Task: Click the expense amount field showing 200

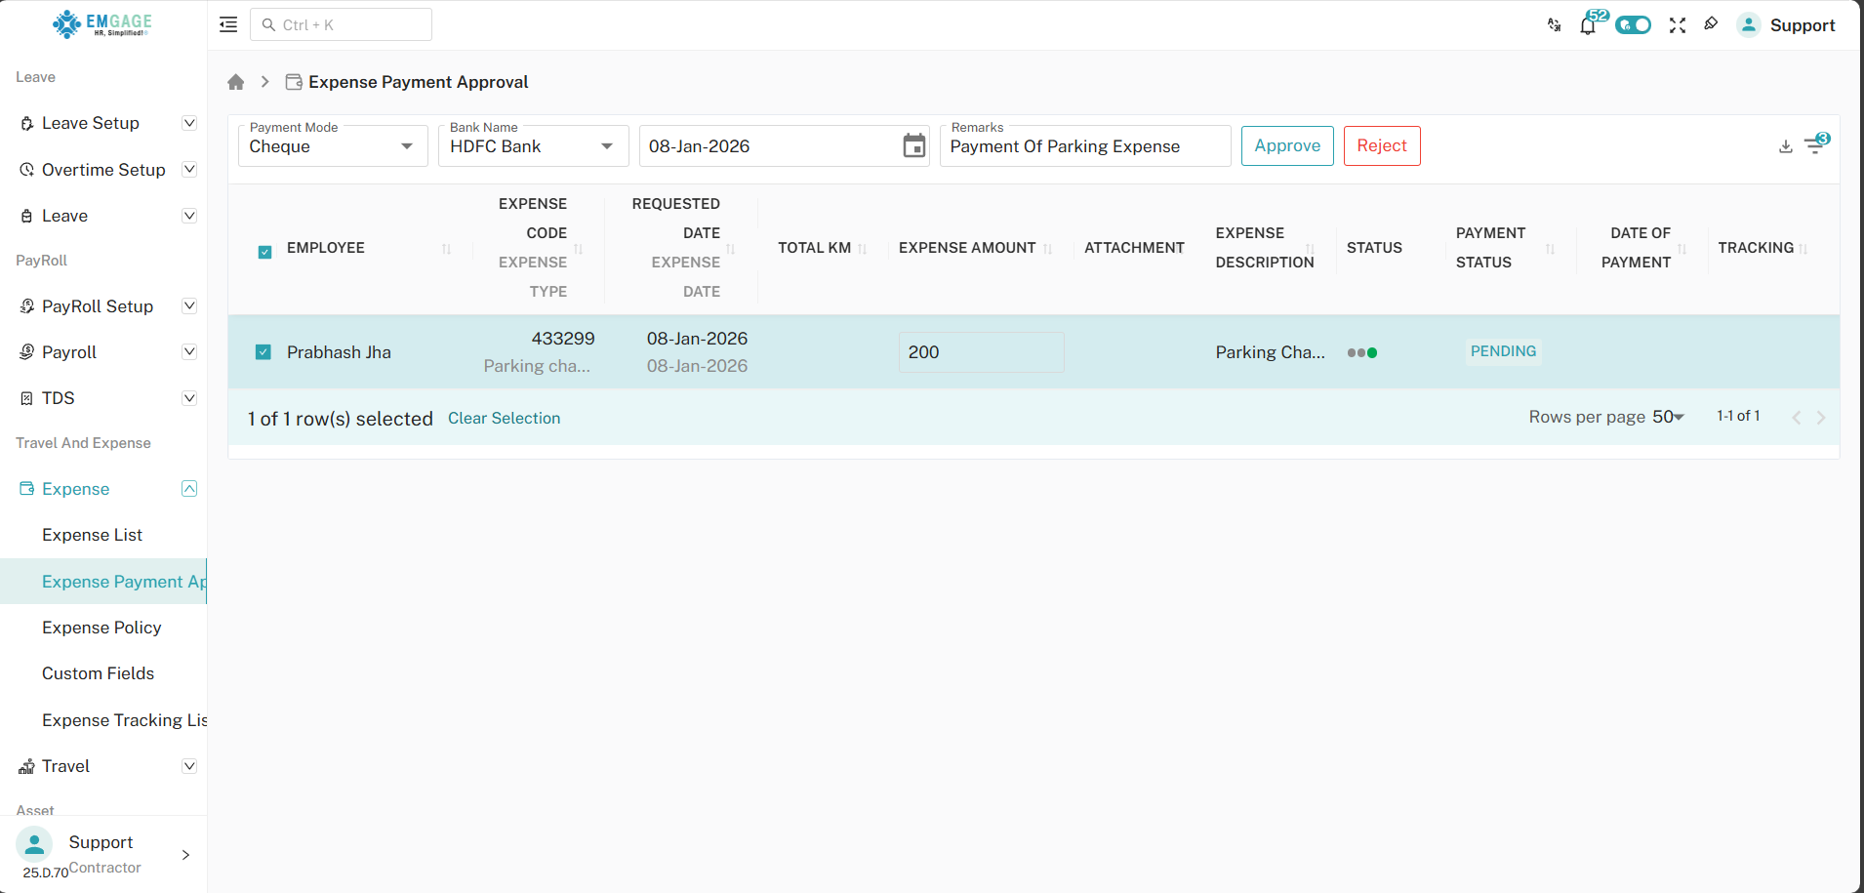Action: (981, 352)
